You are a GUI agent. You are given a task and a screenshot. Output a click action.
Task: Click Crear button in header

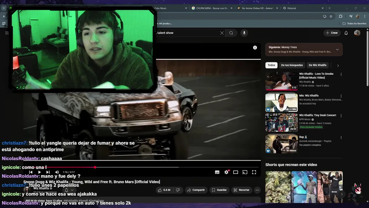[332, 33]
